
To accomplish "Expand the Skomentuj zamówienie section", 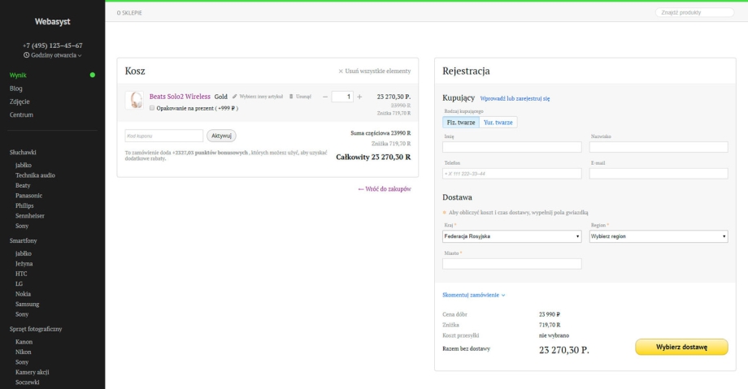I will (474, 295).
